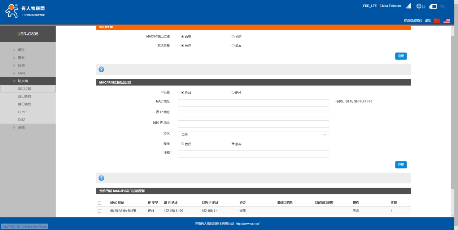This screenshot has height=230, width=458.
Task: Click the cellular signal strength icon
Action: coord(408,6)
